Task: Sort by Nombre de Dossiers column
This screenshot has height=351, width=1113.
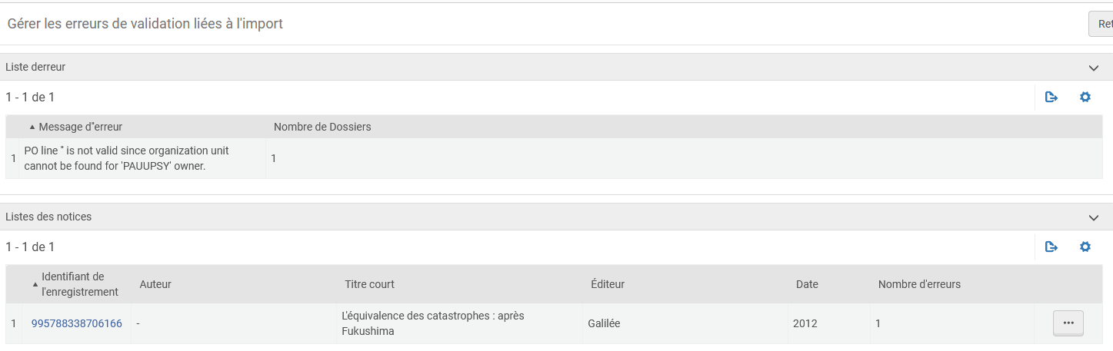Action: (x=322, y=127)
